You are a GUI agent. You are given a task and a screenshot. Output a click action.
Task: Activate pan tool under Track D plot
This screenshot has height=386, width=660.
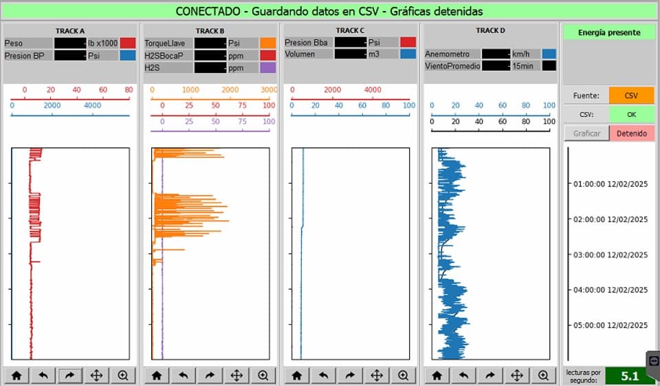(517, 375)
